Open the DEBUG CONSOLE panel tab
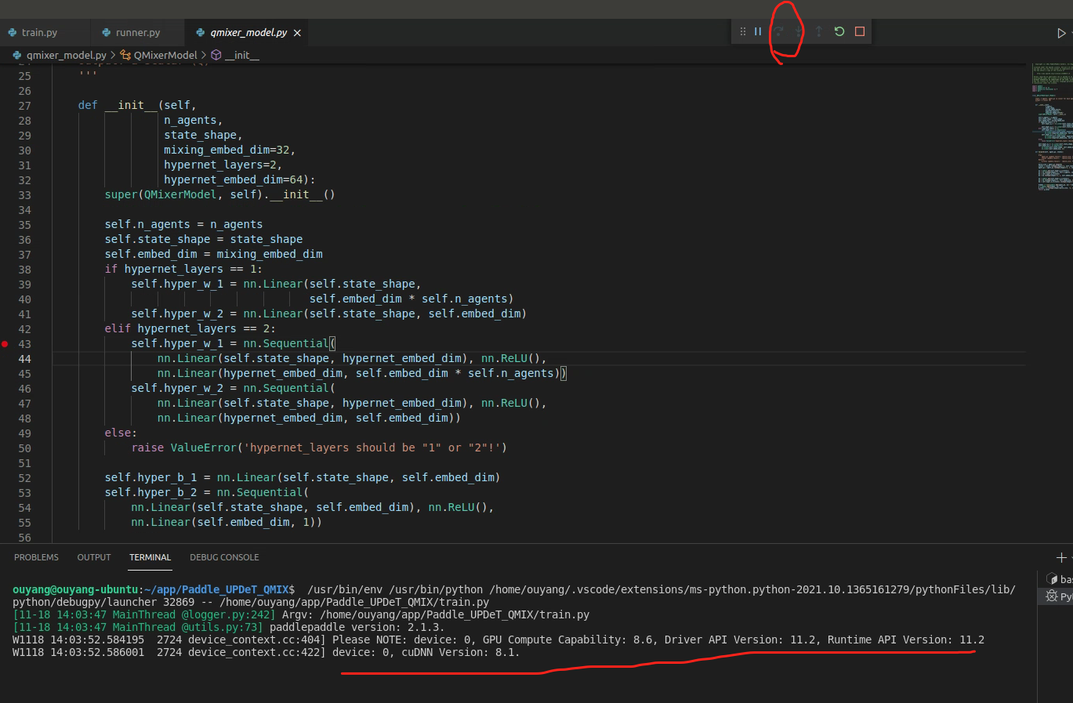Screen dimensions: 1073x703 click(224, 557)
